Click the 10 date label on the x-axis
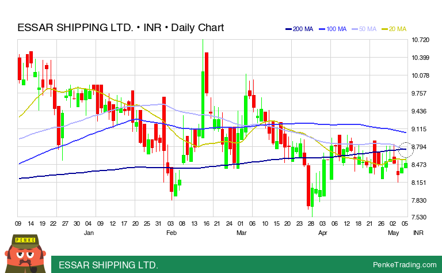This screenshot has height=273, width=442. (265, 223)
